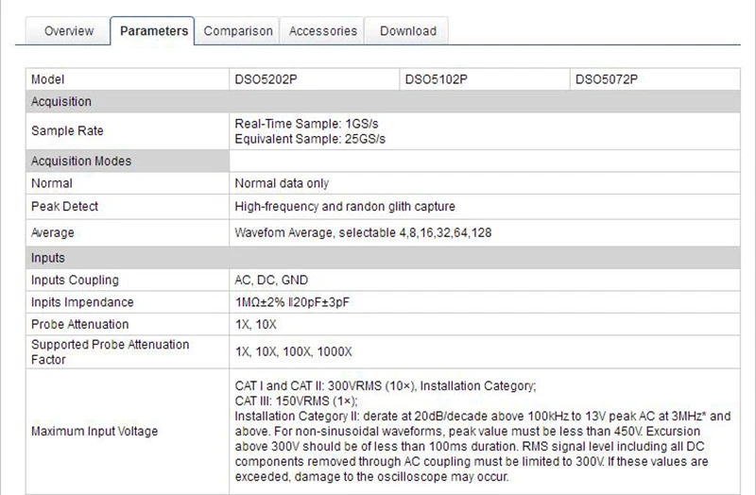This screenshot has height=495, width=756.
Task: Click the Probe Attenuation label
Action: coord(80,324)
